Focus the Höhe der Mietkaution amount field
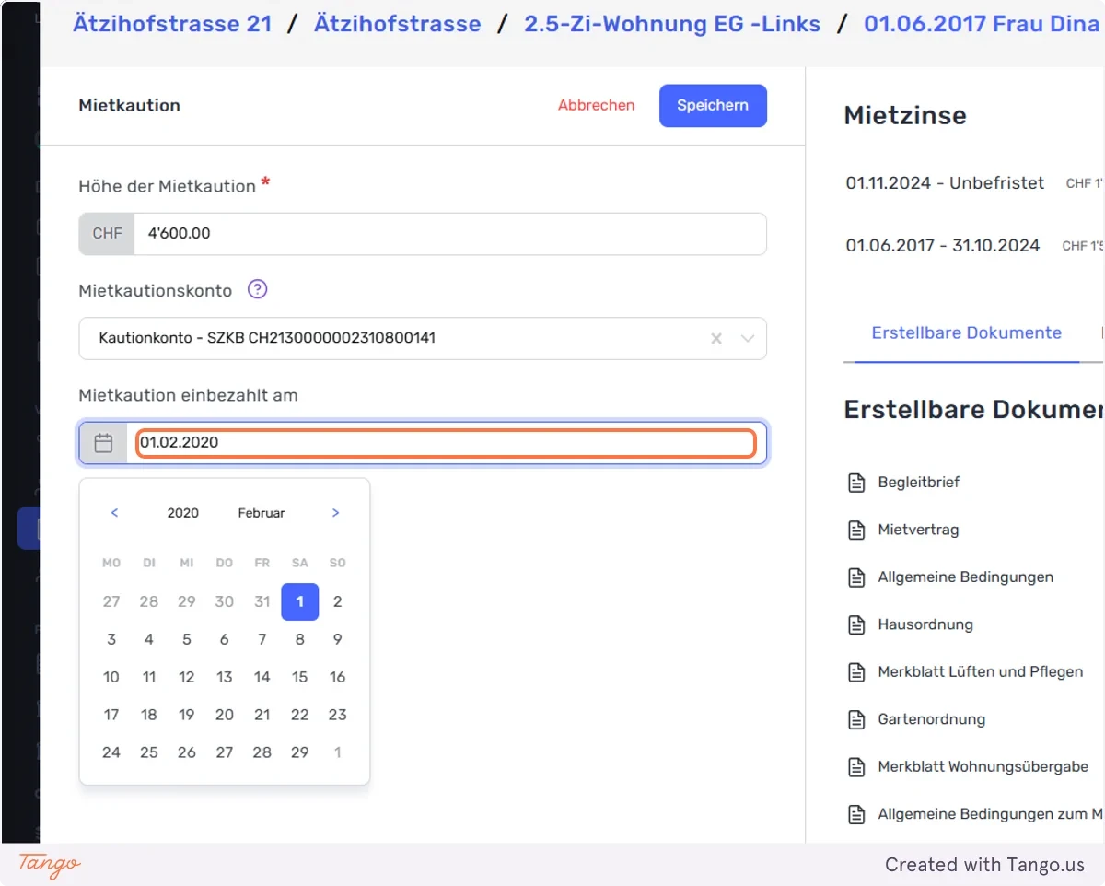The image size is (1105, 886). point(450,234)
